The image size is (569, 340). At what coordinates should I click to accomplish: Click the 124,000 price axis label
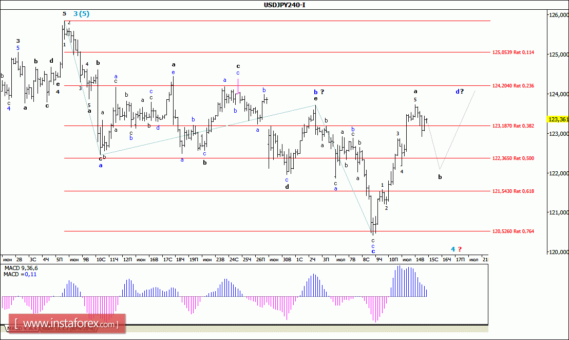pos(559,94)
